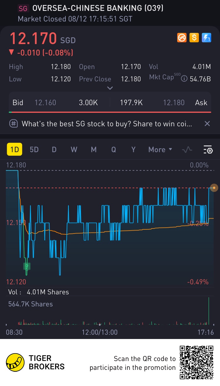
Task: Tap the green marker on chart
Action: pos(27,266)
